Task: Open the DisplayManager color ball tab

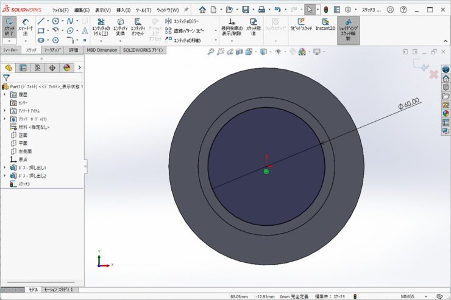Action: 67,68
